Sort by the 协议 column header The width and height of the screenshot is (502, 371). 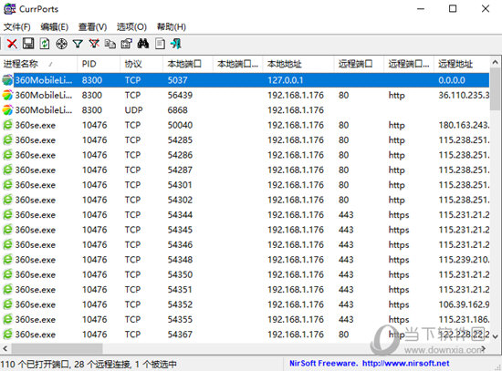[x=141, y=64]
